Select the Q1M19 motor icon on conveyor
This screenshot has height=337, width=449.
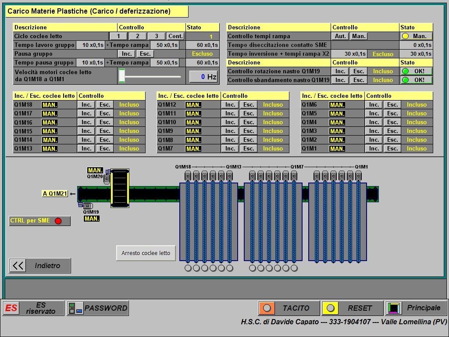[87, 205]
